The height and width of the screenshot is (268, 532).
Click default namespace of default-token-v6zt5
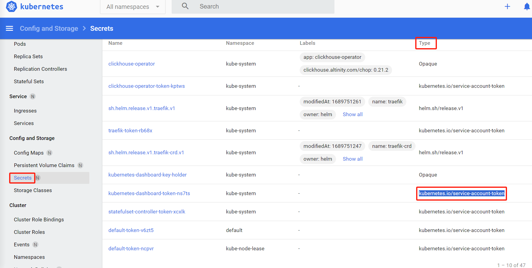coord(234,230)
